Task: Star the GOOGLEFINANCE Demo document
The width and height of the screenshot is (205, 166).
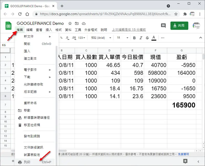Action: click(x=70, y=23)
